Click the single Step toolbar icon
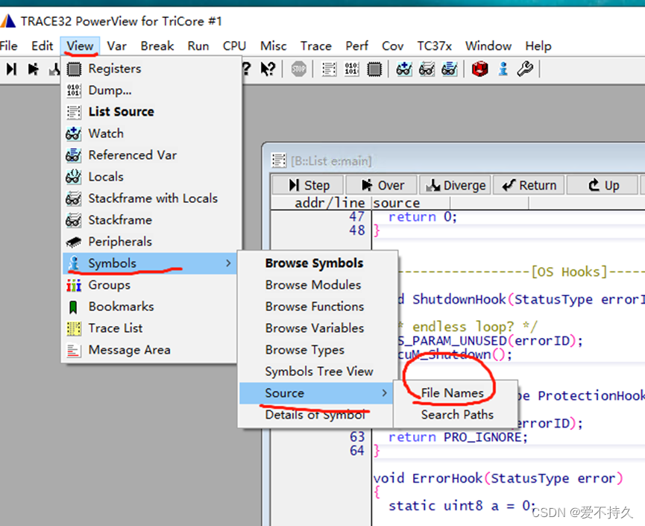Viewport: 645px width, 526px height. point(11,69)
